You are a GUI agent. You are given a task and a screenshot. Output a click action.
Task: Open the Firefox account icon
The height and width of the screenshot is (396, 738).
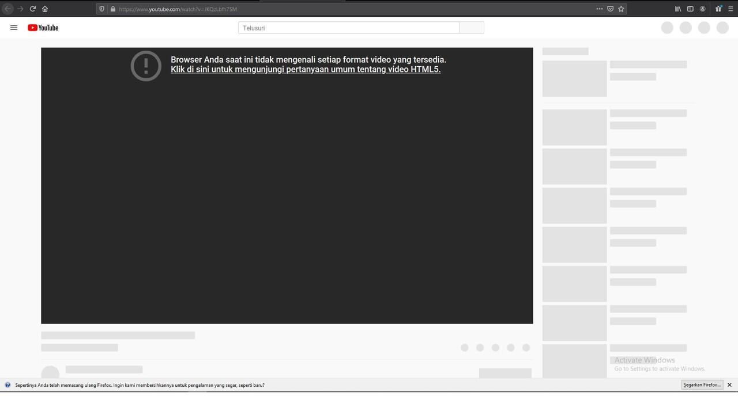point(702,9)
